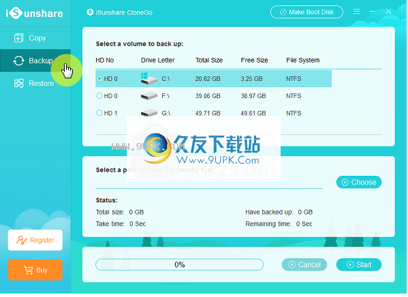408x297 pixels.
Task: Select the HD 0 C:\ radio button
Action: pyautogui.click(x=99, y=78)
